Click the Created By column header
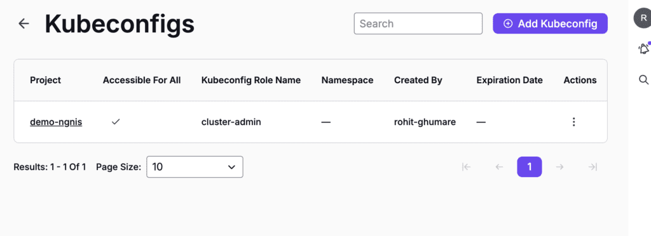The width and height of the screenshot is (651, 236). pos(418,81)
